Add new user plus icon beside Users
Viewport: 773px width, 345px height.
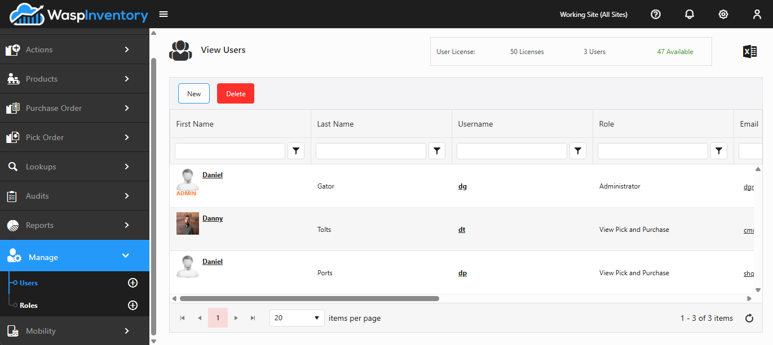tap(133, 283)
